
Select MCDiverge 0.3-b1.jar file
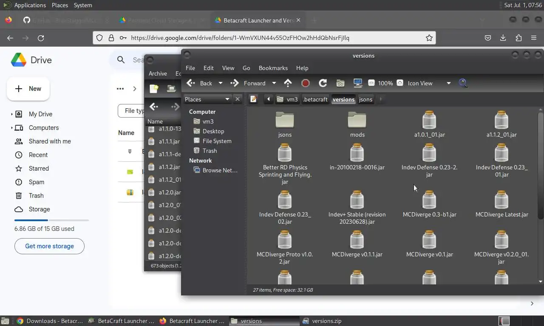click(429, 204)
